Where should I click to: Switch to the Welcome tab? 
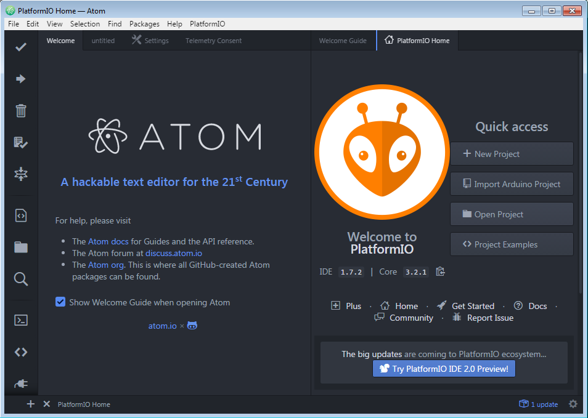61,41
